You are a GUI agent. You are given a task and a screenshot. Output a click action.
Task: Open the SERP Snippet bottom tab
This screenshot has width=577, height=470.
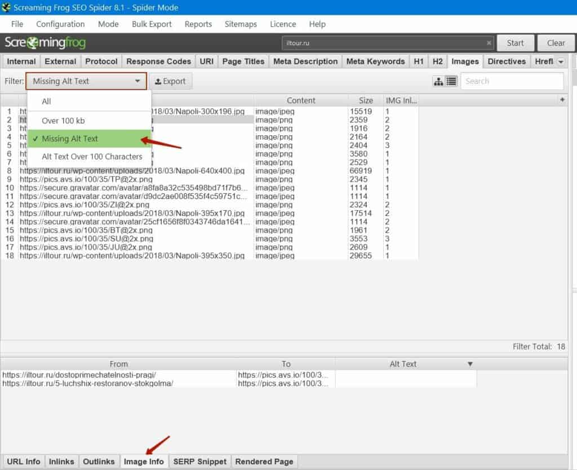(x=200, y=462)
